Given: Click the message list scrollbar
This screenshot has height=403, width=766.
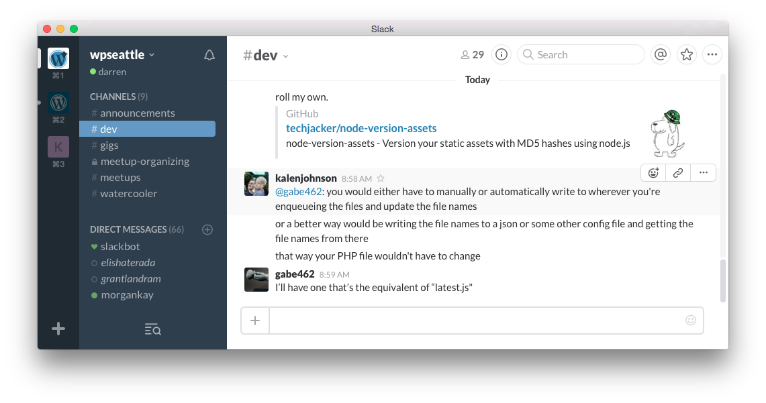Looking at the screenshot, I should point(723,280).
